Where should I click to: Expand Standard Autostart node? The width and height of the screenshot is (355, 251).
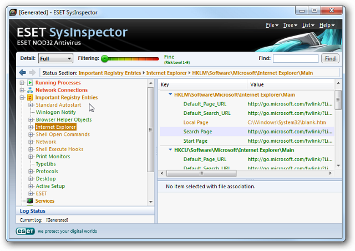31,105
